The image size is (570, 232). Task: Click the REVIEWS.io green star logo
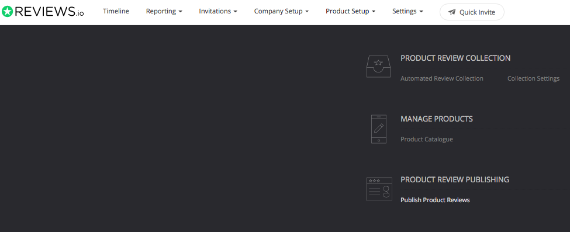7,11
